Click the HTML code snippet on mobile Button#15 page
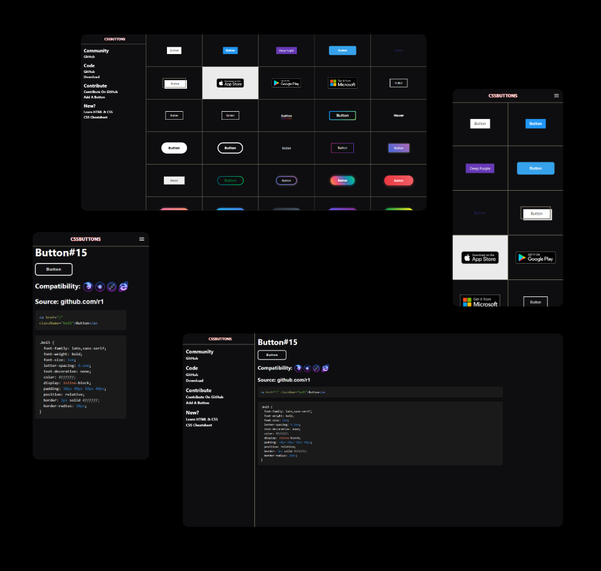The width and height of the screenshot is (601, 571). pos(81,320)
